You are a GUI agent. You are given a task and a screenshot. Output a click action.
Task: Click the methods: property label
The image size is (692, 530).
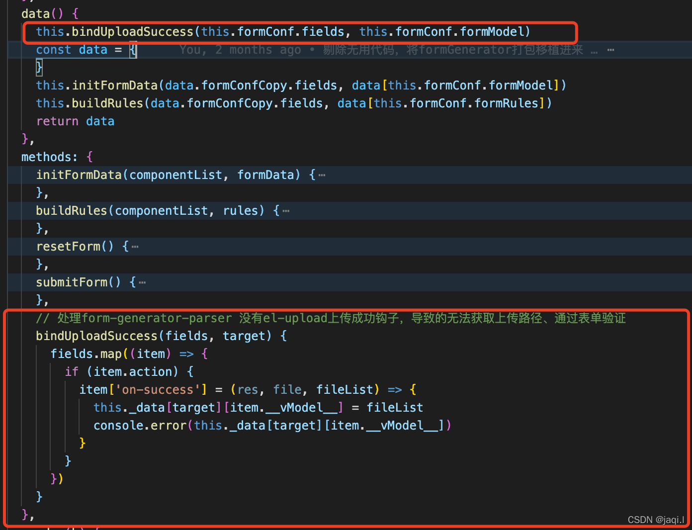[x=49, y=157]
